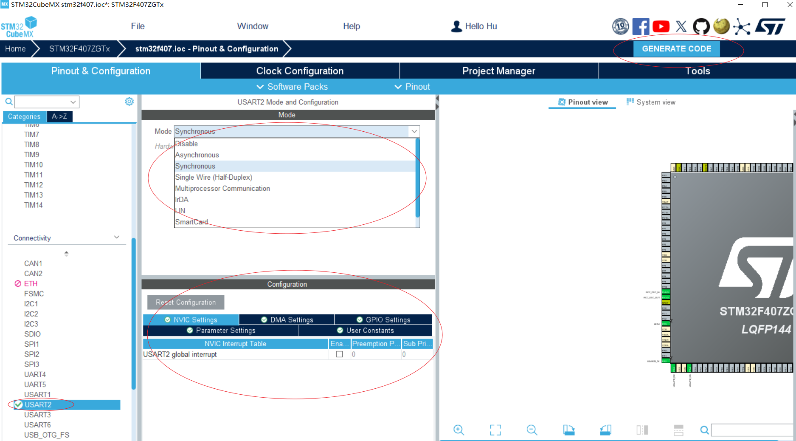This screenshot has width=796, height=441.
Task: Choose IrDA in the Mode list
Action: [295, 199]
